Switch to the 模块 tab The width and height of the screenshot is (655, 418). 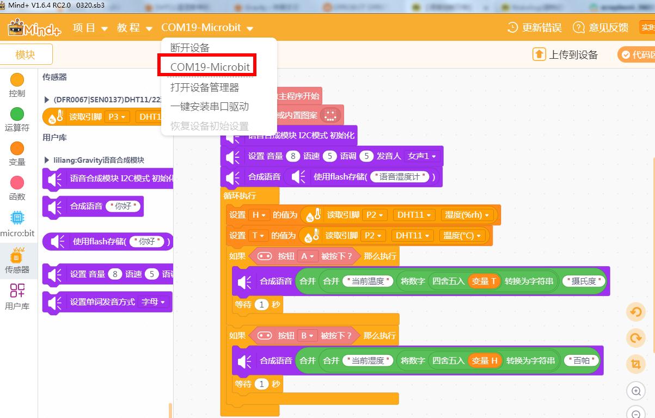click(26, 54)
